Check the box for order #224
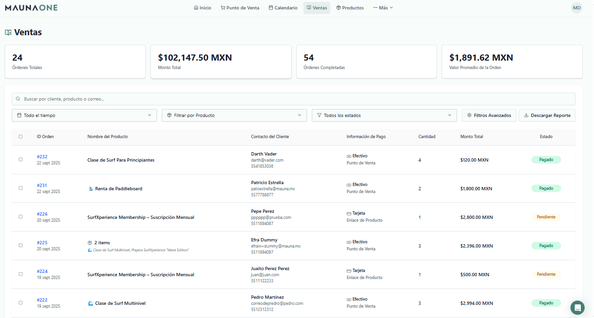The width and height of the screenshot is (594, 318). (20, 274)
